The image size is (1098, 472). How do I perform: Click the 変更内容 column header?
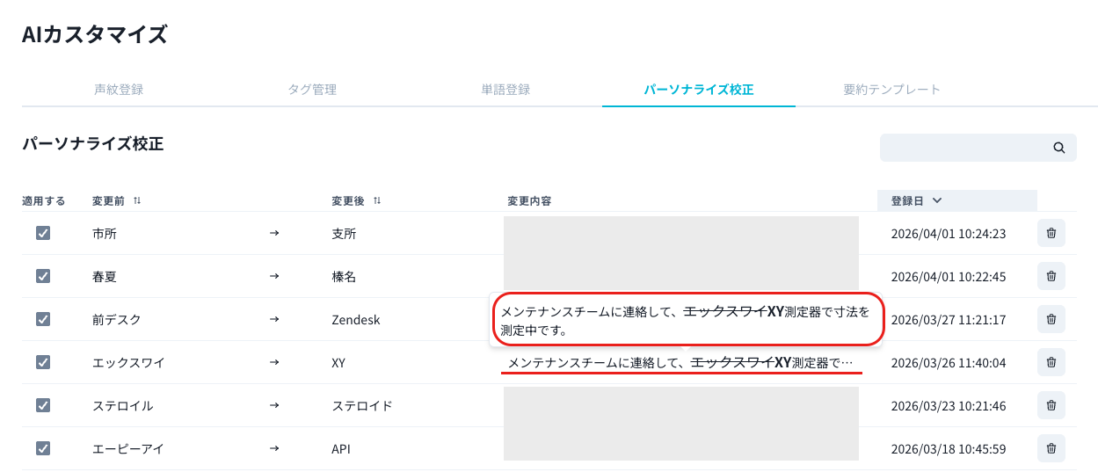pos(529,201)
